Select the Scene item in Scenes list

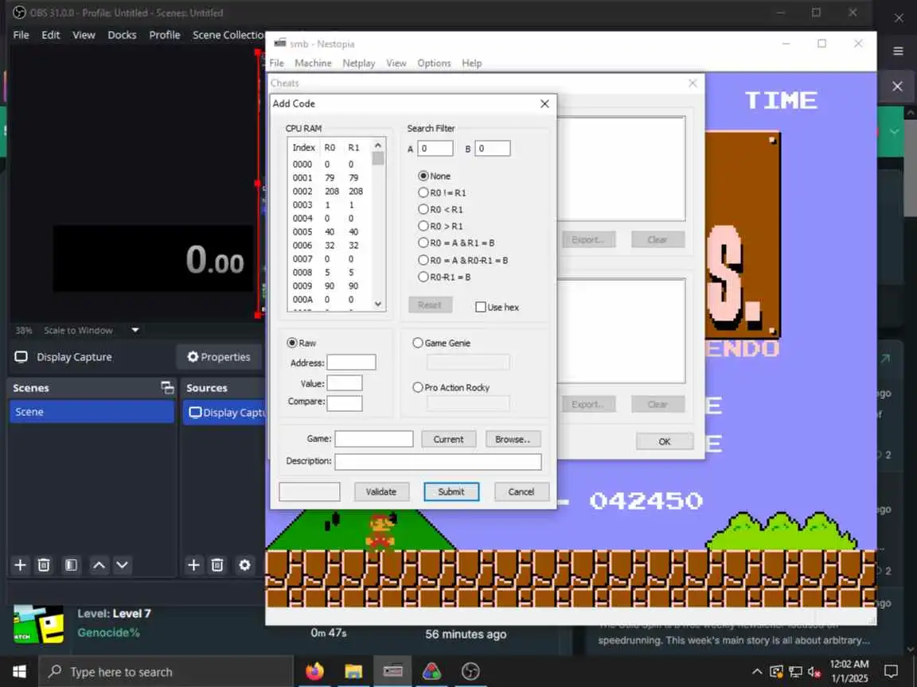tap(92, 412)
